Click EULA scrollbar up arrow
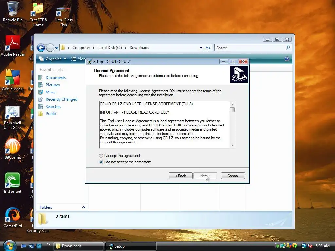 point(232,104)
